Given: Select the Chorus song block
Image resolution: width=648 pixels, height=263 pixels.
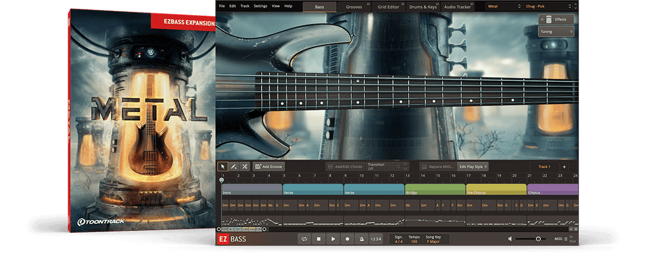Looking at the screenshot, I should [x=553, y=190].
